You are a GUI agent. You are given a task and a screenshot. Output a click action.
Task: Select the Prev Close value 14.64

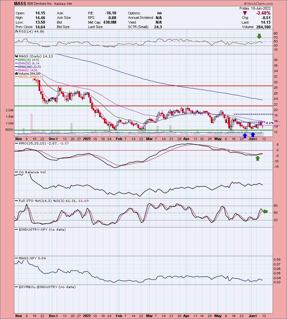[x=40, y=27]
